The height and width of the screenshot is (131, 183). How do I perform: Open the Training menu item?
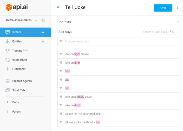[x=17, y=51]
